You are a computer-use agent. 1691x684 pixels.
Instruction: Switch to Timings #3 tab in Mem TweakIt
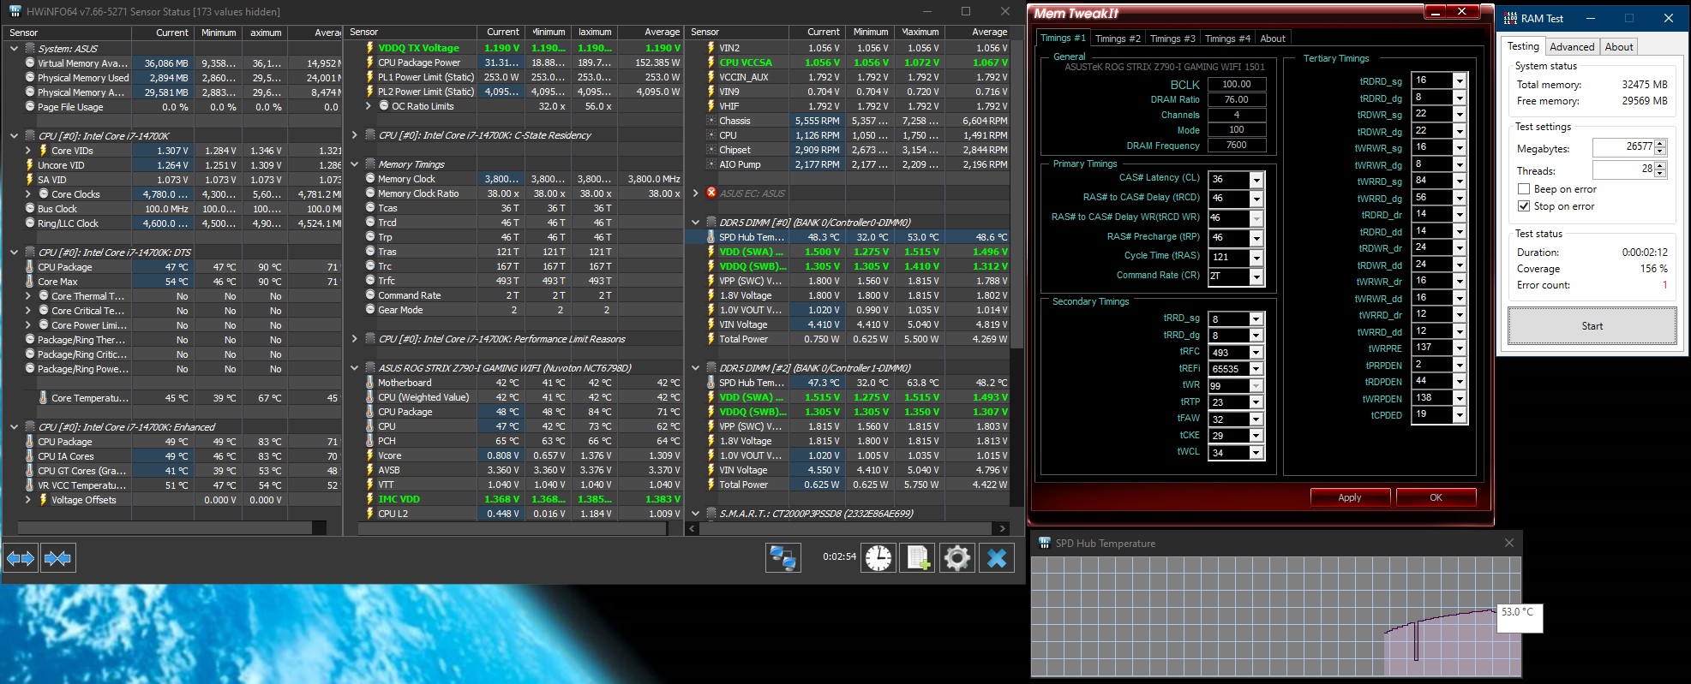[1172, 39]
